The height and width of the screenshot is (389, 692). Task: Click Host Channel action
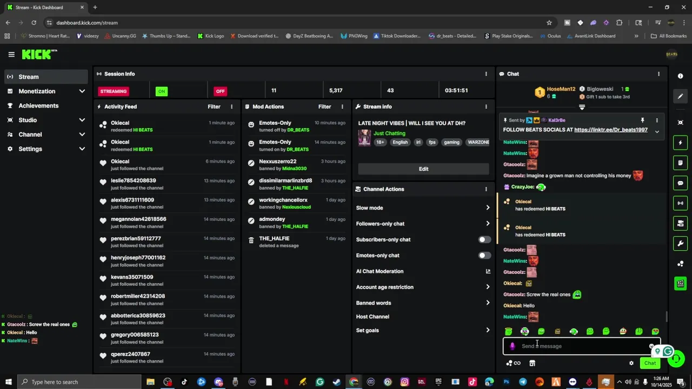click(x=372, y=317)
